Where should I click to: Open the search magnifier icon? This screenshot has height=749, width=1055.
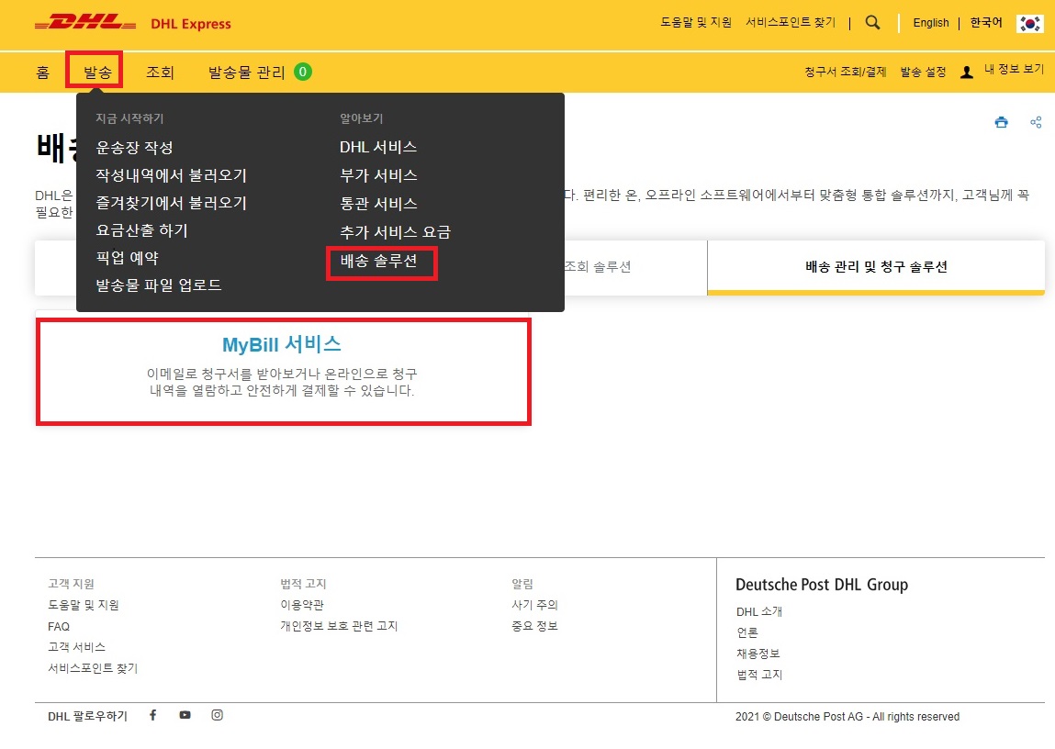[x=872, y=22]
